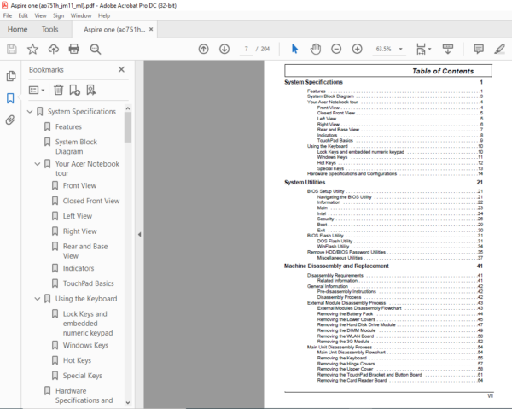Viewport: 512px width, 409px height.
Task: Open the Features bookmark
Action: (68, 126)
